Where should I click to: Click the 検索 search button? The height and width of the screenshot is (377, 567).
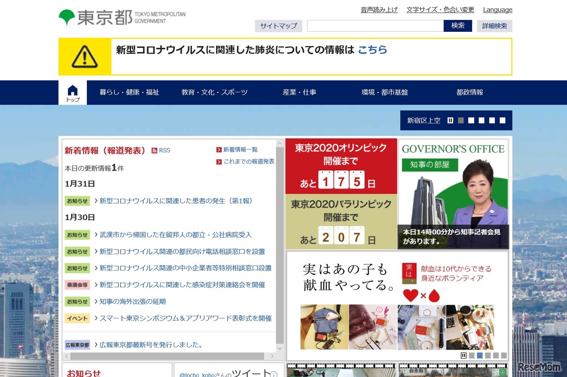(x=458, y=26)
